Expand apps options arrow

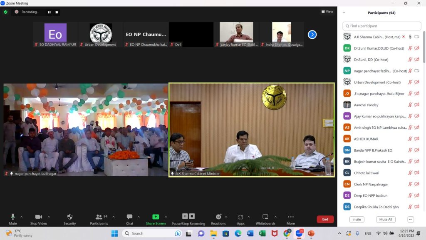249,217
